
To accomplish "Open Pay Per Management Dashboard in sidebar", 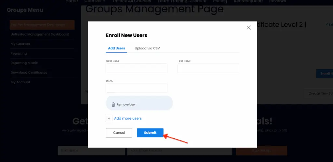I will click(42, 25).
